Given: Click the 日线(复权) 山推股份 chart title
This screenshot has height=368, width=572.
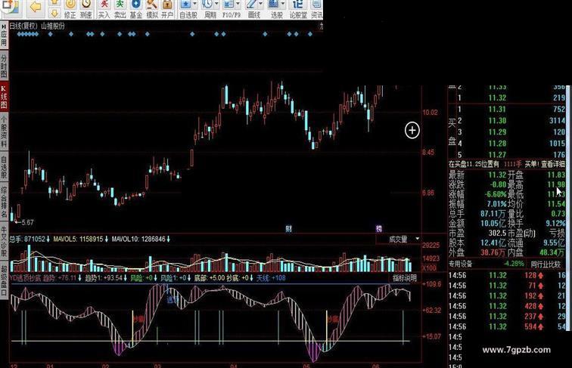Looking at the screenshot, I should tap(37, 26).
